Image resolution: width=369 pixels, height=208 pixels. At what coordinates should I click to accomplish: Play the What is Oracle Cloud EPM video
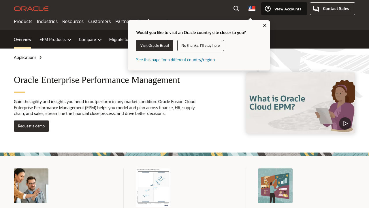(x=345, y=123)
